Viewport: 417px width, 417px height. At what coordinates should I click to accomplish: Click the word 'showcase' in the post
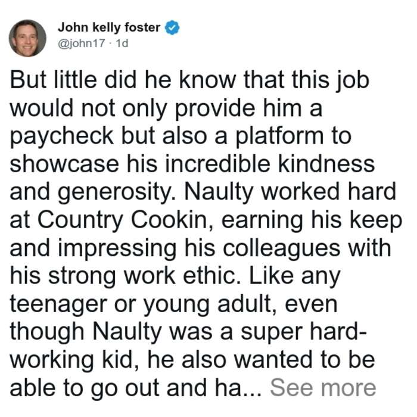point(64,164)
